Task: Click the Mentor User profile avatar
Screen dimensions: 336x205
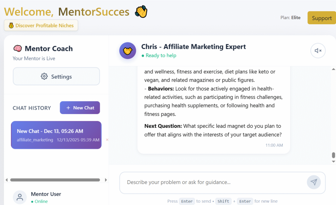Action: [20, 197]
